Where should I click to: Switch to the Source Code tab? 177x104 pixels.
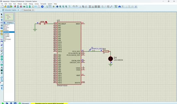(27, 10)
